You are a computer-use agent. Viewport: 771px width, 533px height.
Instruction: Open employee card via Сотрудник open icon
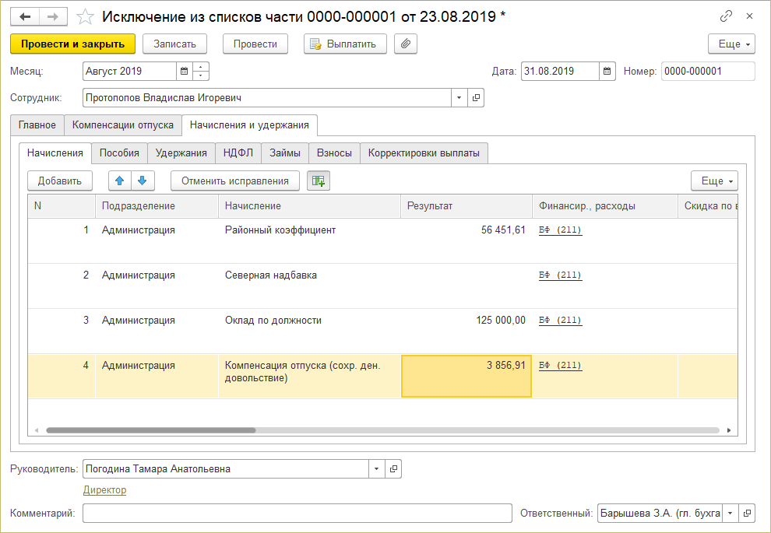[x=476, y=98]
